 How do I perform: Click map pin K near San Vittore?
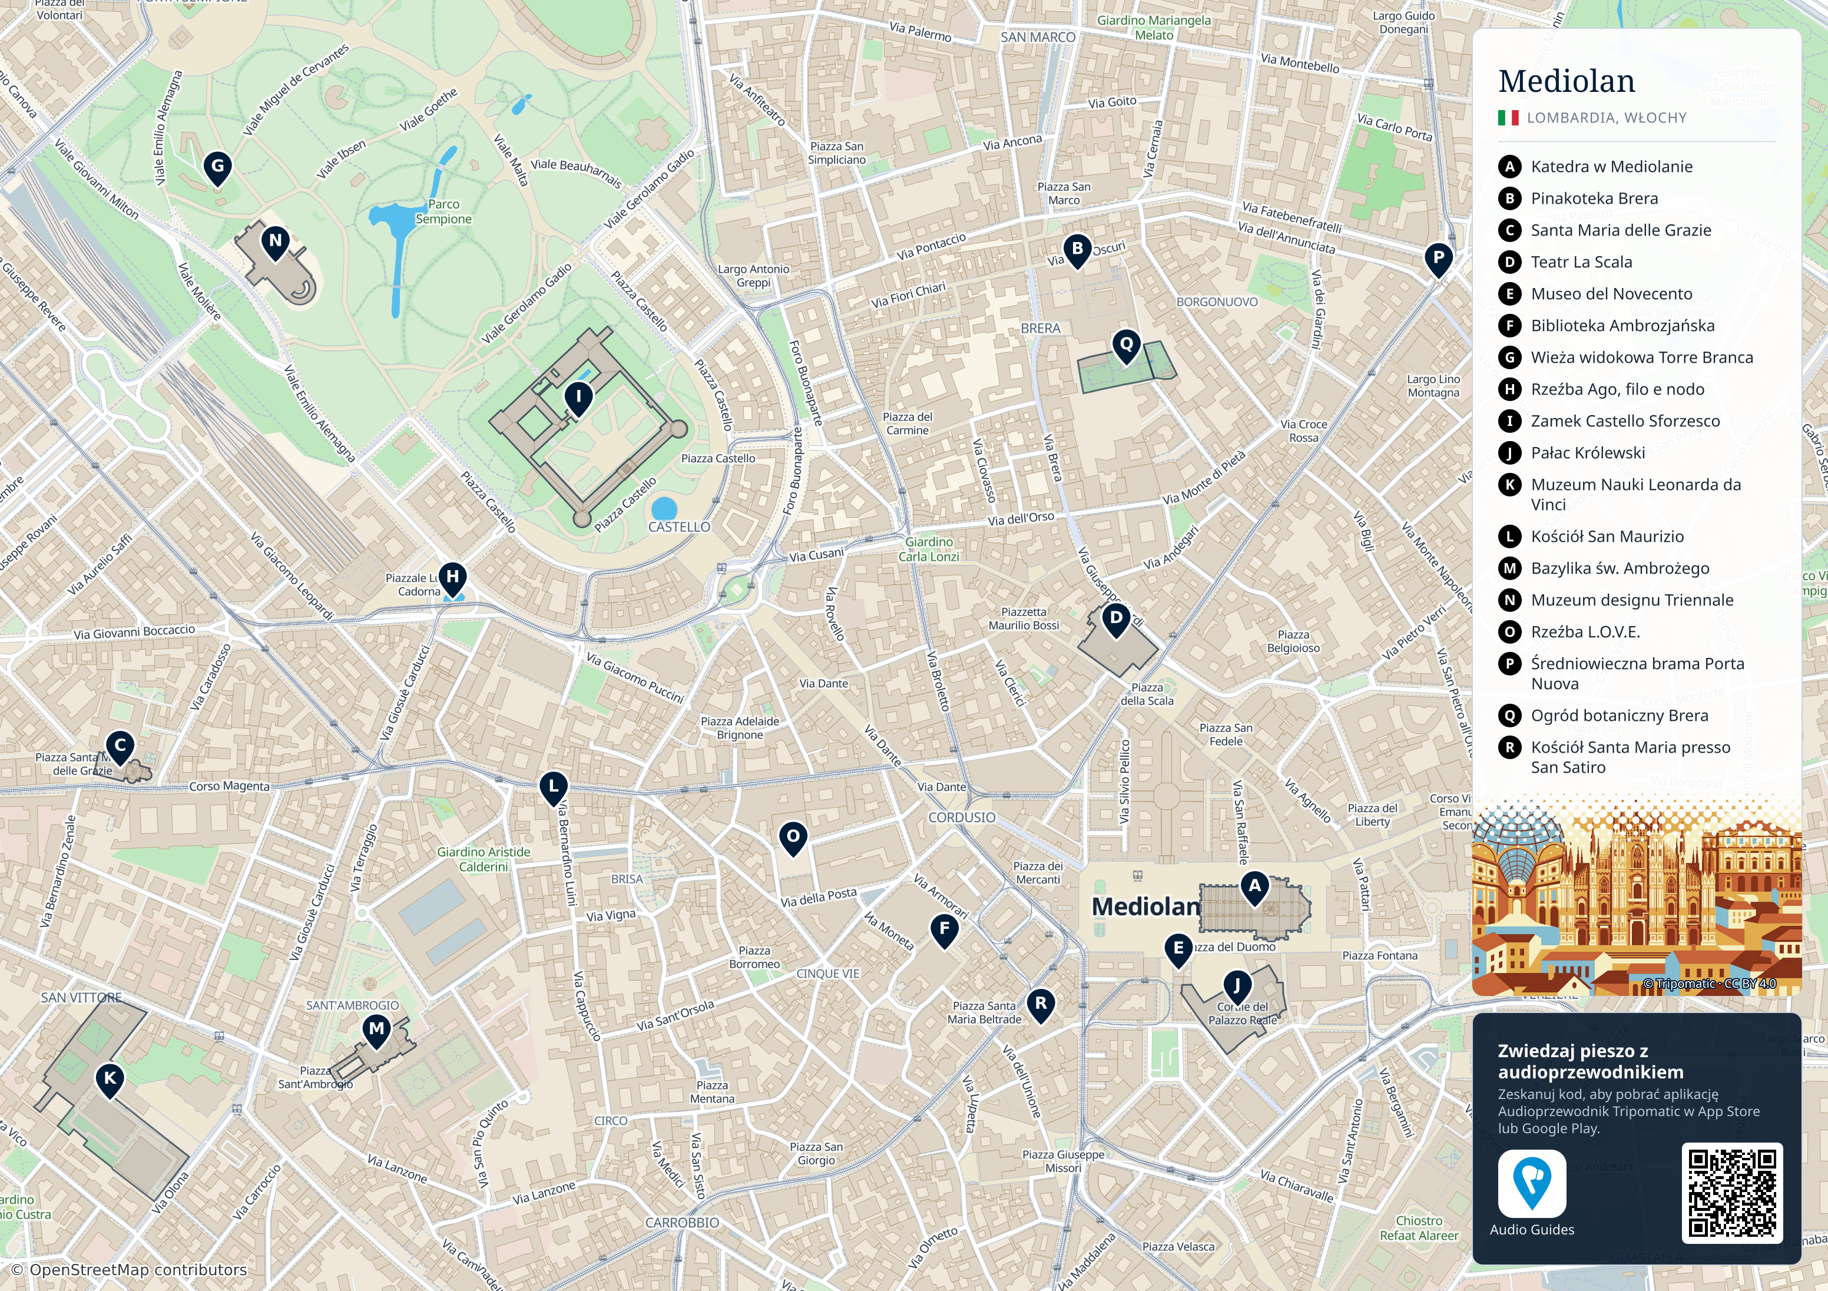pos(110,1081)
